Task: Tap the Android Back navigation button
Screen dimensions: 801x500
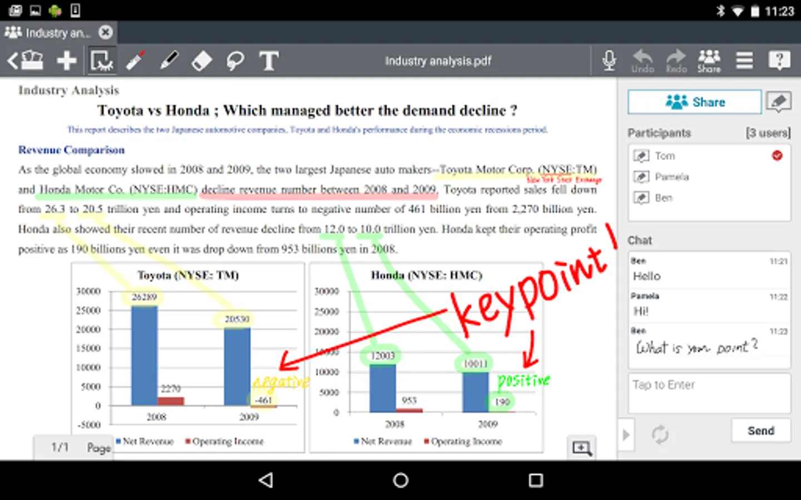Action: (266, 480)
